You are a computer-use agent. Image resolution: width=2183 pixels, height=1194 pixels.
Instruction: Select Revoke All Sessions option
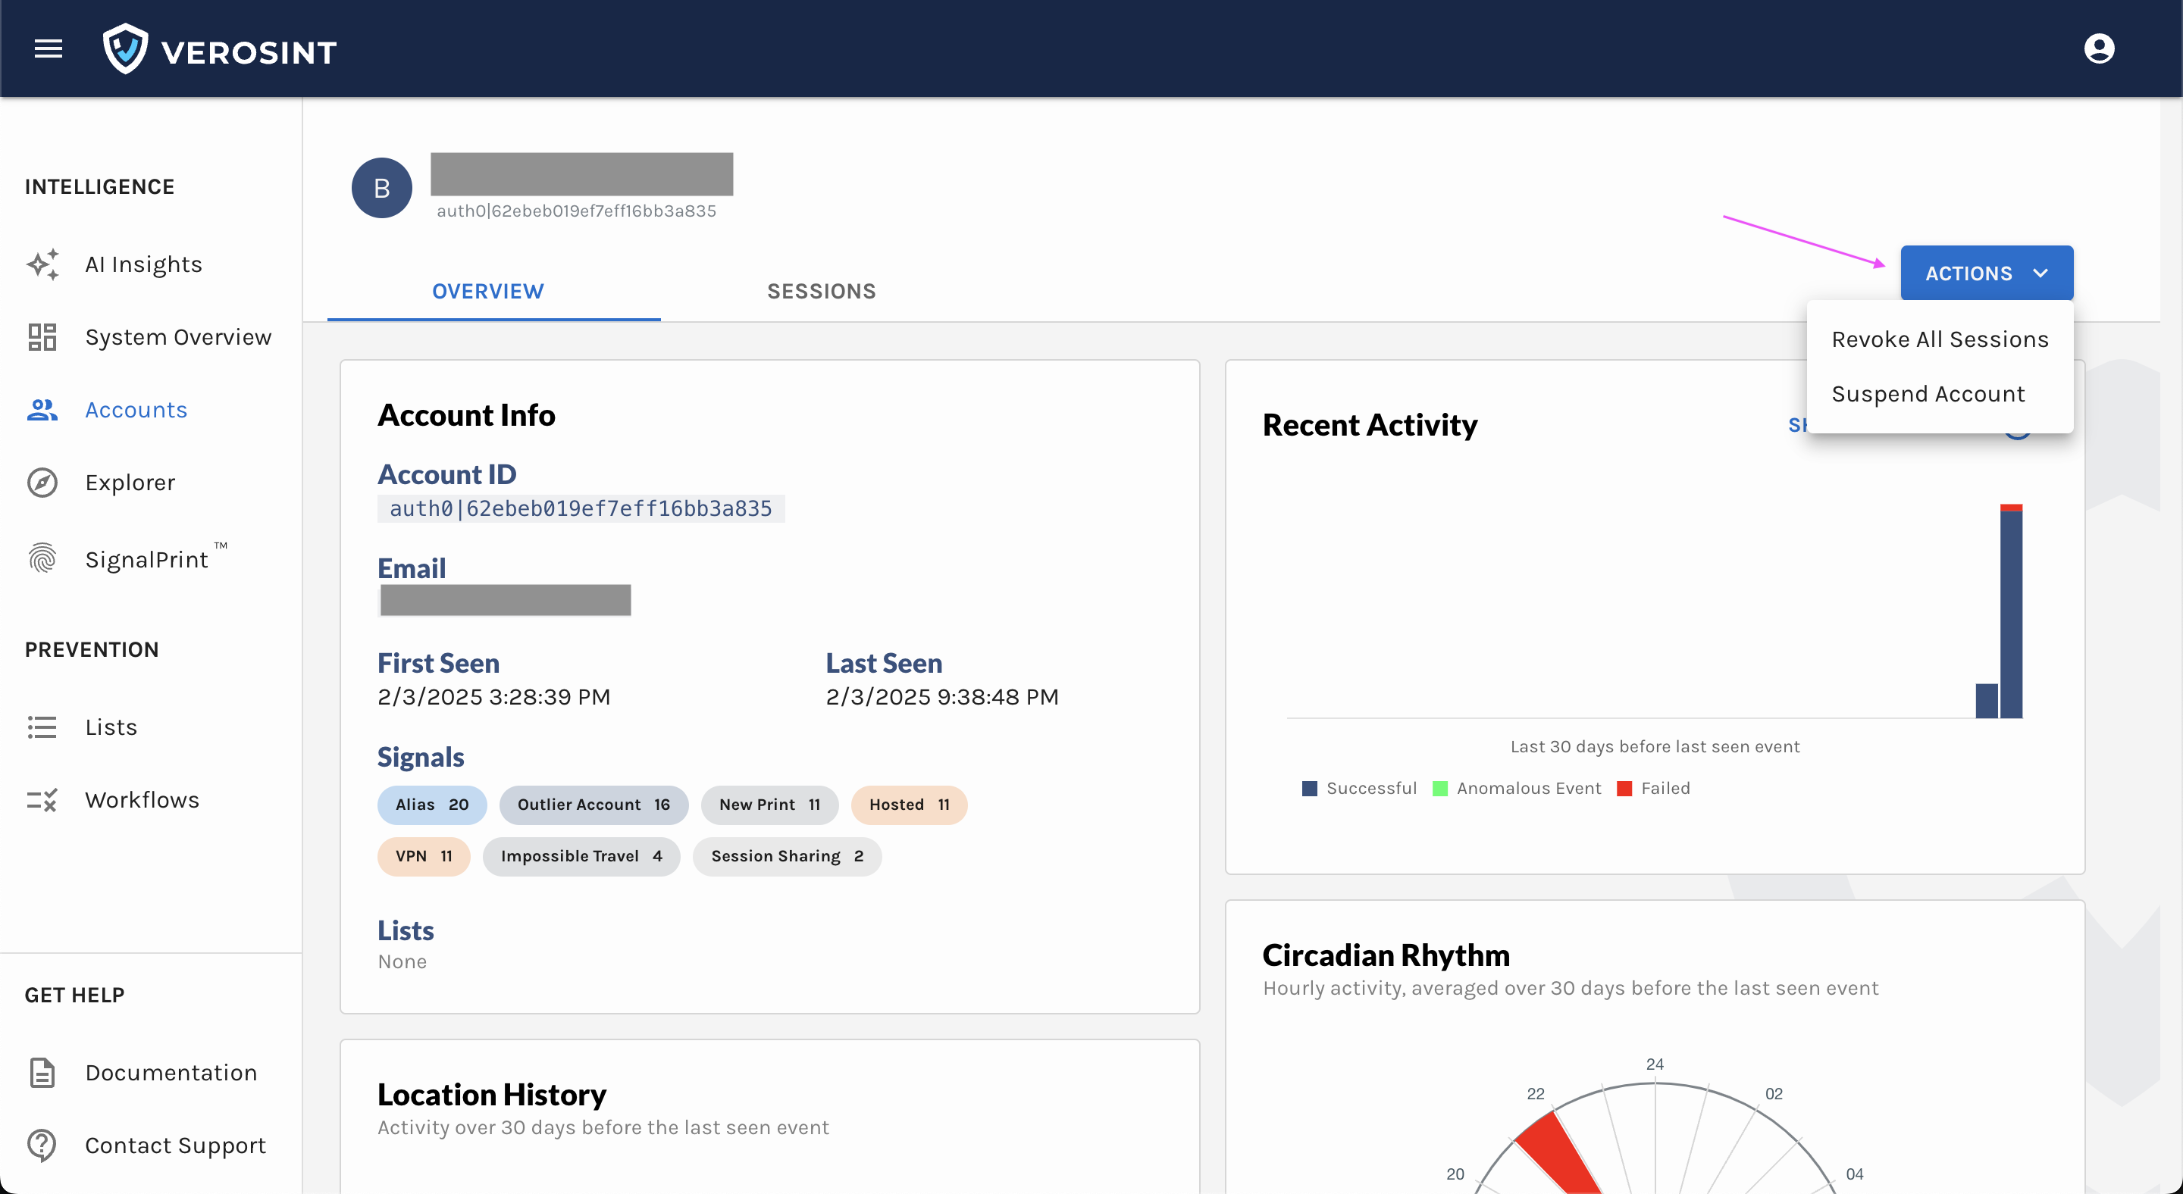pos(1939,338)
